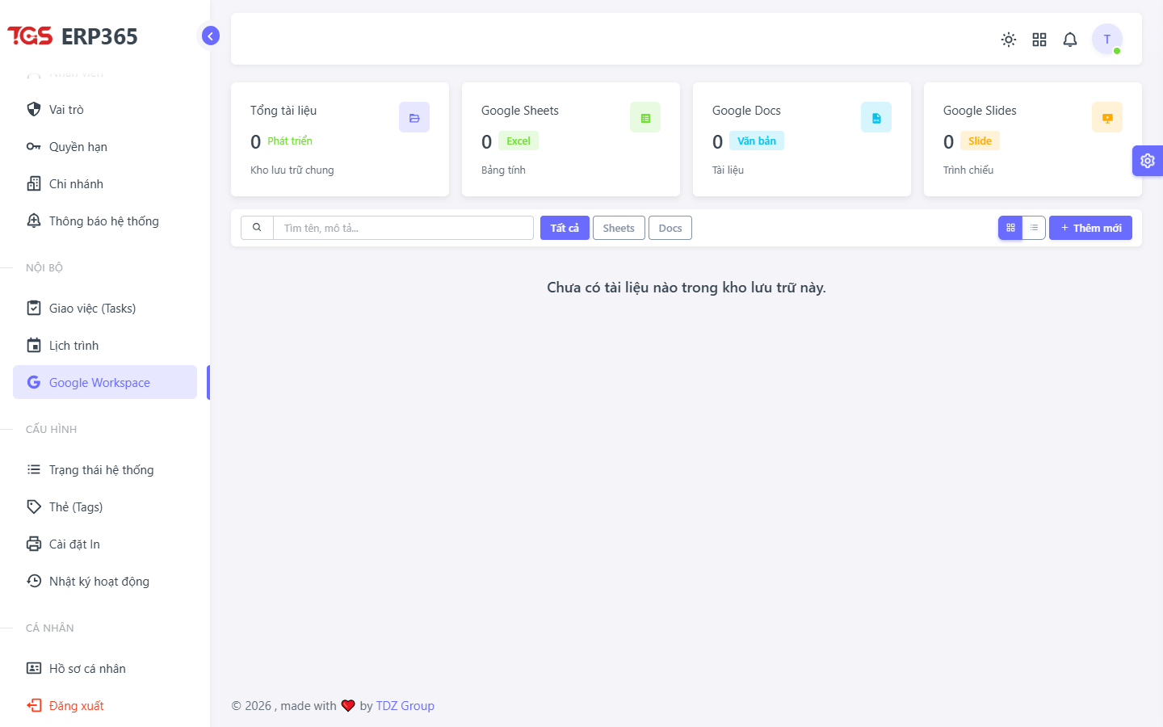This screenshot has height=727, width=1163.
Task: Open Quyền hạn menu item
Action: 105,146
